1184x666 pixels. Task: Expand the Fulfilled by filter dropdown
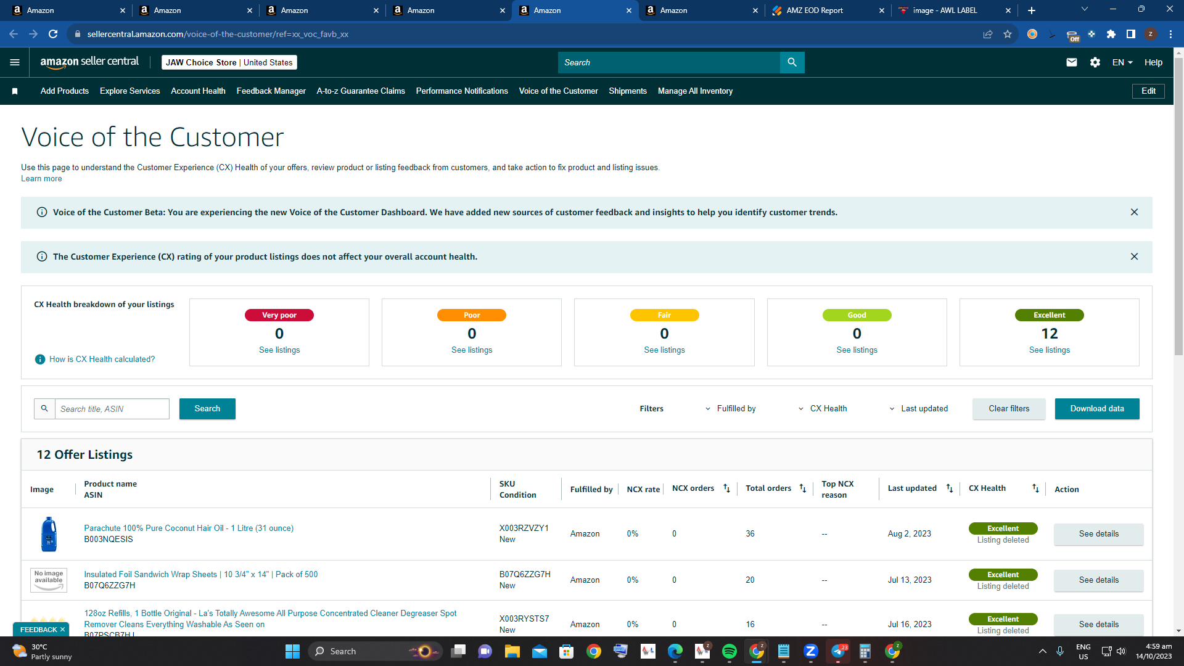click(730, 409)
